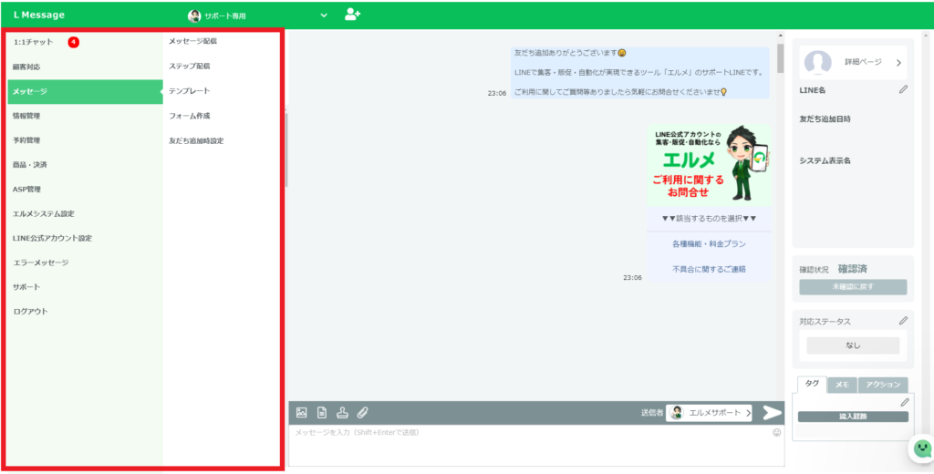
Task: Click the paperclip file attachment icon
Action: [x=362, y=412]
